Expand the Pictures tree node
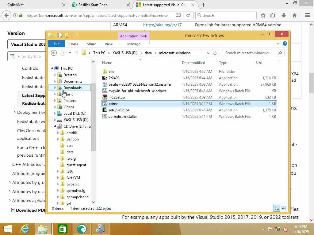The image size is (314, 235). coord(55,100)
